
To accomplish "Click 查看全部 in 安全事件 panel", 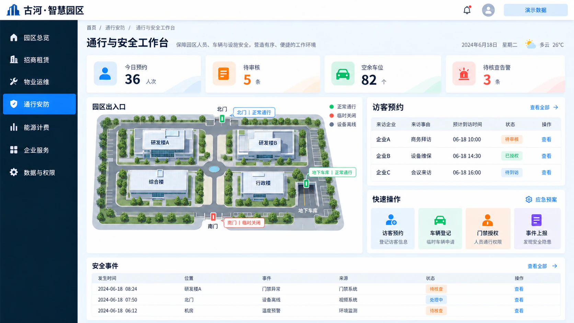I will point(542,266).
